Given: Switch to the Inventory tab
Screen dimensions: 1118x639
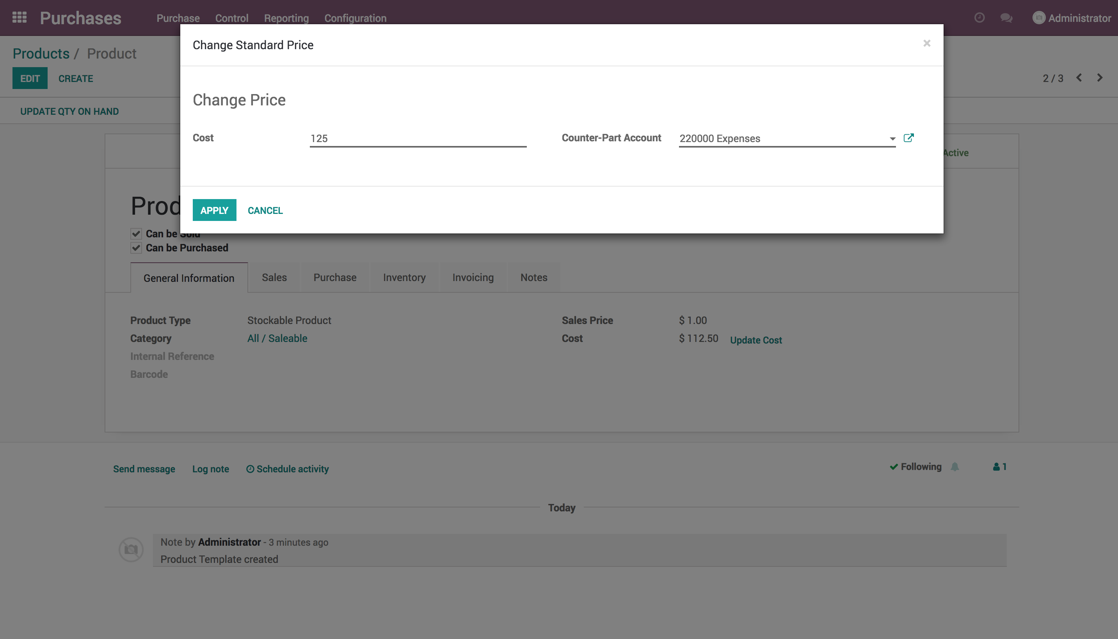Looking at the screenshot, I should click(404, 278).
